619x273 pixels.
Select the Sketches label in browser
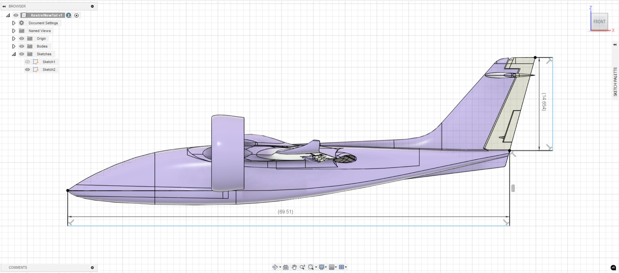[x=44, y=54]
